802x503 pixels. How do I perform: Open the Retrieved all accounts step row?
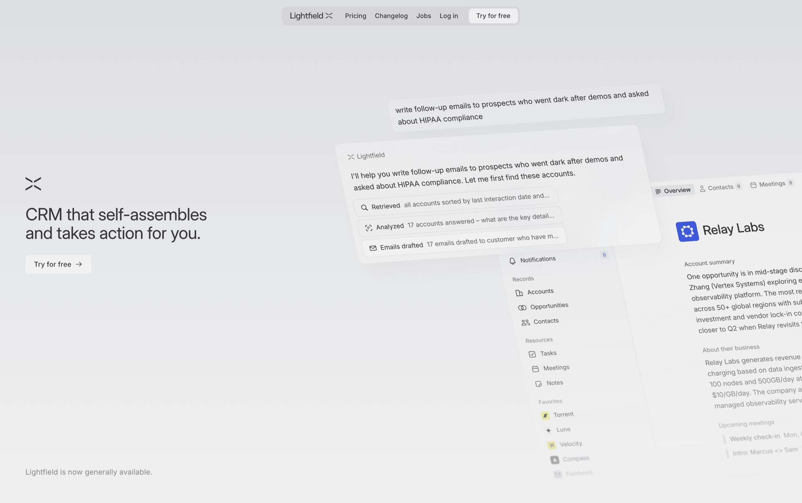pyautogui.click(x=456, y=201)
